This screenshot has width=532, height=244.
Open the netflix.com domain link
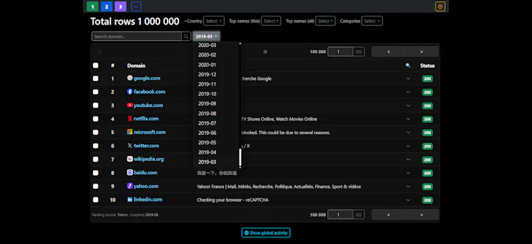[x=146, y=118]
